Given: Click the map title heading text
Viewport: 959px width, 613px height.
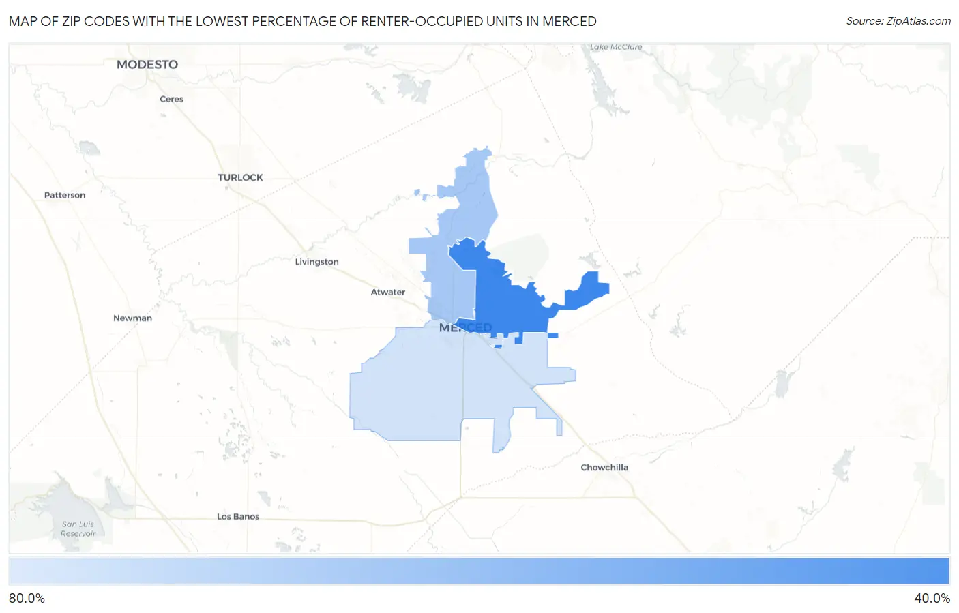Looking at the screenshot, I should [303, 21].
